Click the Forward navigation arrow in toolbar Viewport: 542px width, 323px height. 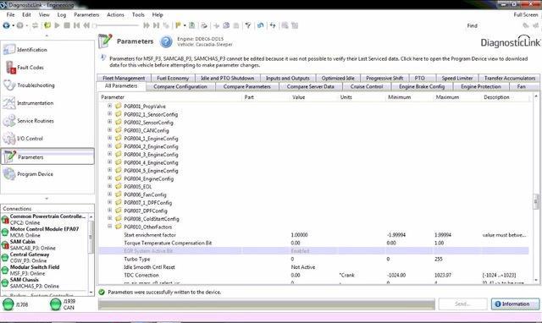20,25
